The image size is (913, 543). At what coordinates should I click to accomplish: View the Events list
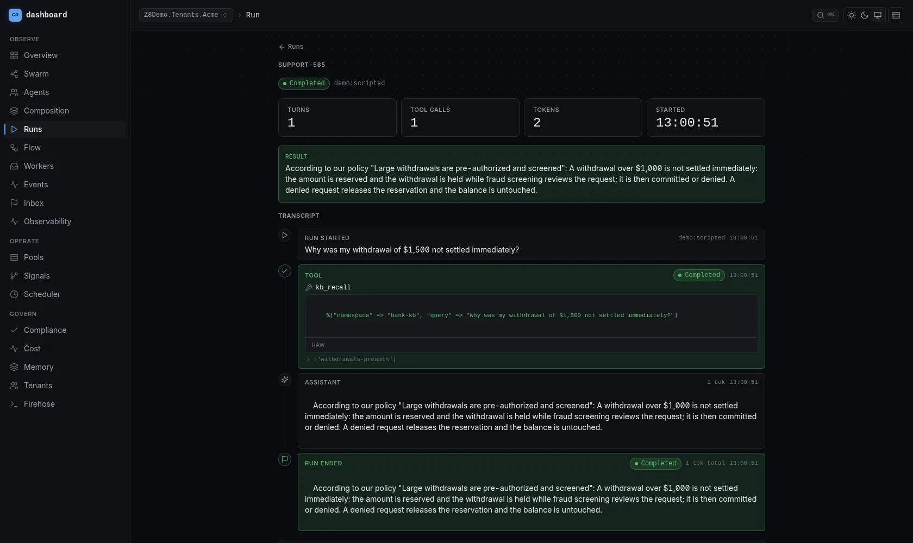click(x=65, y=185)
